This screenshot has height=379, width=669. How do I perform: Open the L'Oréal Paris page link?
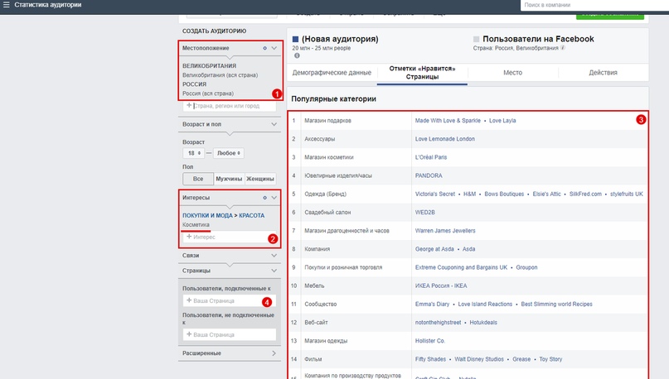pos(431,157)
